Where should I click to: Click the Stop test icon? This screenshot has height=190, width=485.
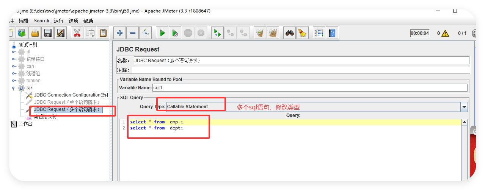tap(188, 33)
